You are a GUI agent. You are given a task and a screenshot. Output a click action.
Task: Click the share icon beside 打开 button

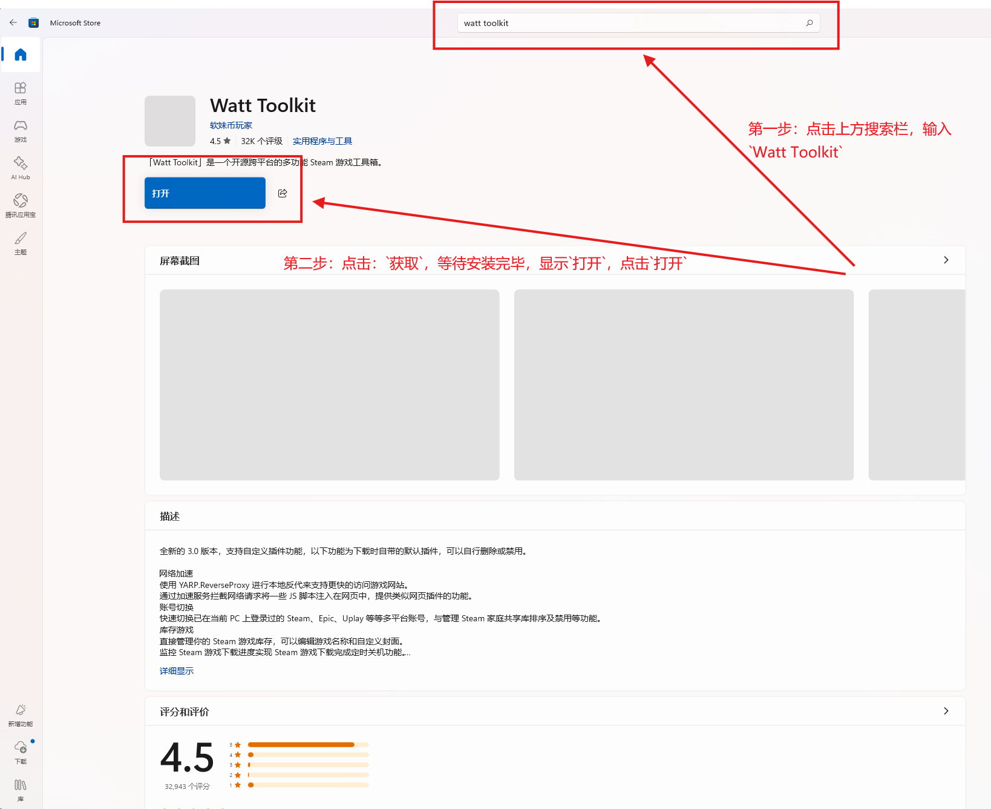tap(283, 193)
